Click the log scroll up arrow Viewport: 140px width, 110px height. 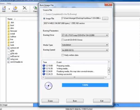[x=109, y=62]
